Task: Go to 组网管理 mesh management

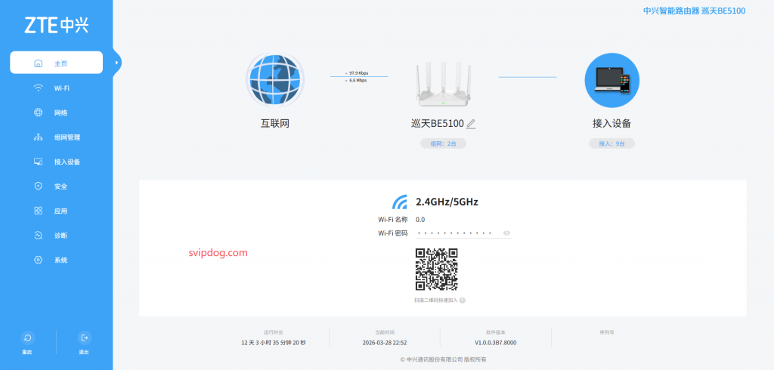Action: (67, 137)
